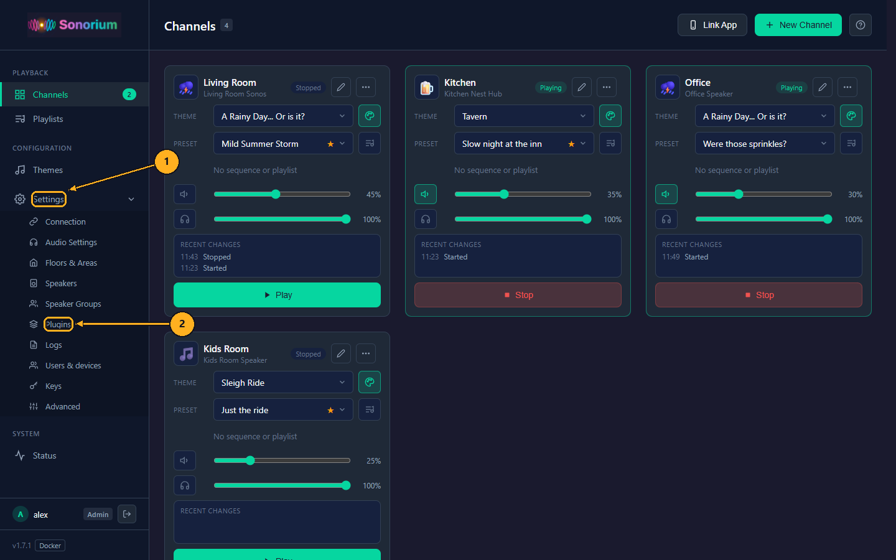
Task: Open Themes in the sidebar
Action: [75, 170]
